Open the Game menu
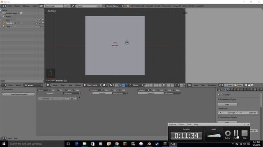This screenshot has height=147, width=263. click(17, 6)
